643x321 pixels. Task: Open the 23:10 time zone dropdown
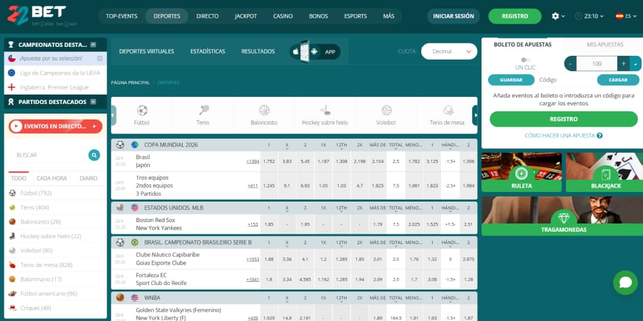pyautogui.click(x=589, y=17)
